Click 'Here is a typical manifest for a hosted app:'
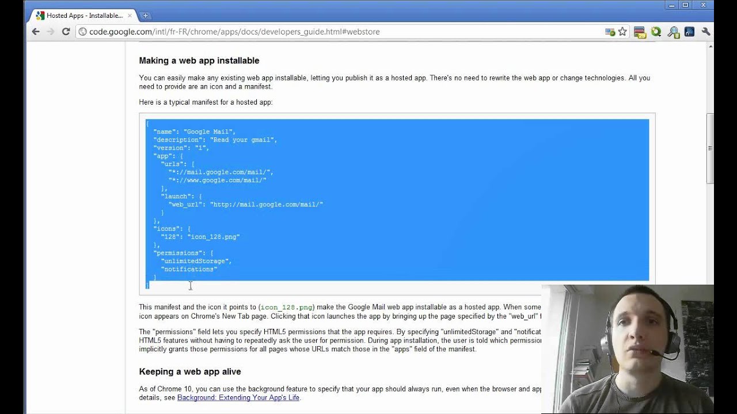This screenshot has width=737, height=414. pyautogui.click(x=206, y=102)
